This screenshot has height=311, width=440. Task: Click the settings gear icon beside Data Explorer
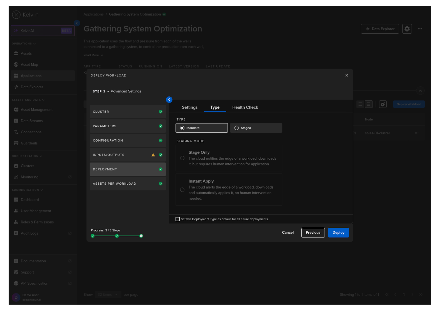[407, 29]
